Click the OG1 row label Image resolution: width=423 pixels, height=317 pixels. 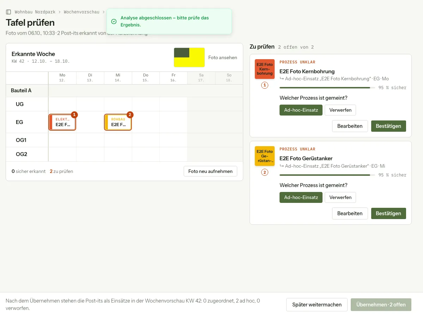(x=21, y=140)
